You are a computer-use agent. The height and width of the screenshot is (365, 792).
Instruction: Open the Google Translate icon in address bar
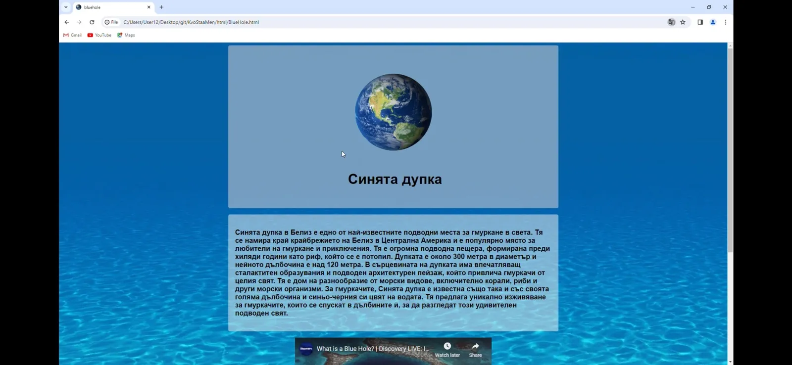pyautogui.click(x=671, y=22)
